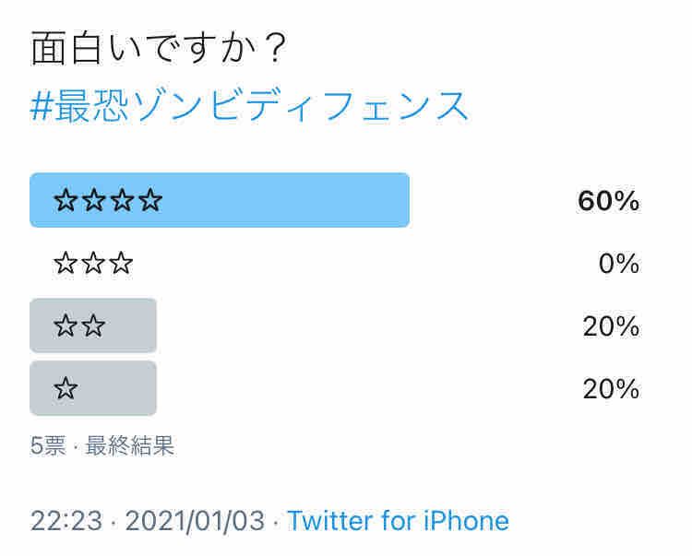The image size is (692, 556).
Task: Tap the 5票 vote count
Action: [48, 447]
